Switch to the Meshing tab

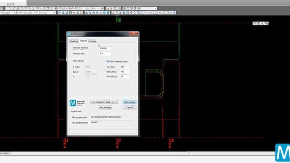point(74,41)
